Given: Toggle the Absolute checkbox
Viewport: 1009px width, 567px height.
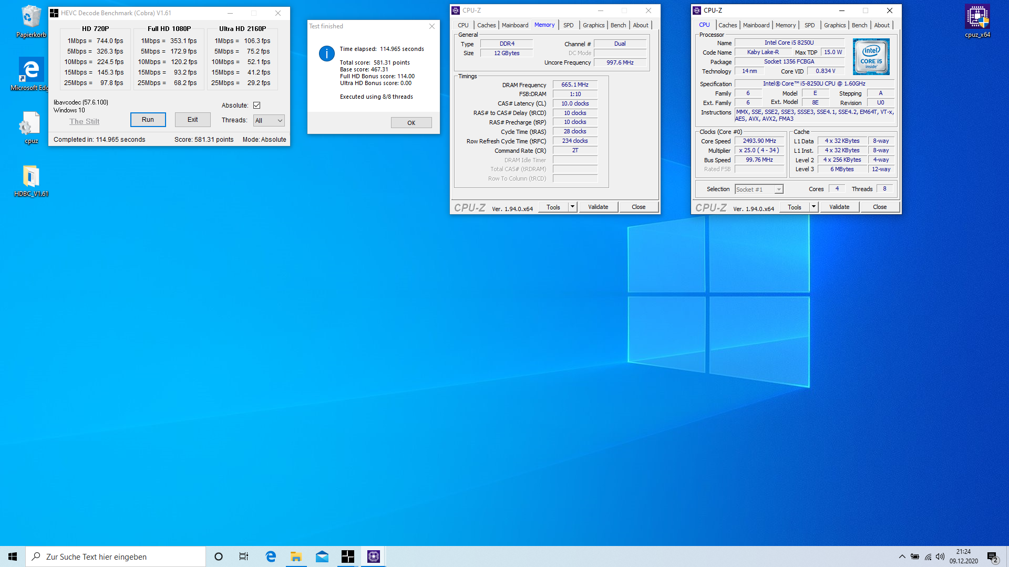Looking at the screenshot, I should click(x=257, y=106).
